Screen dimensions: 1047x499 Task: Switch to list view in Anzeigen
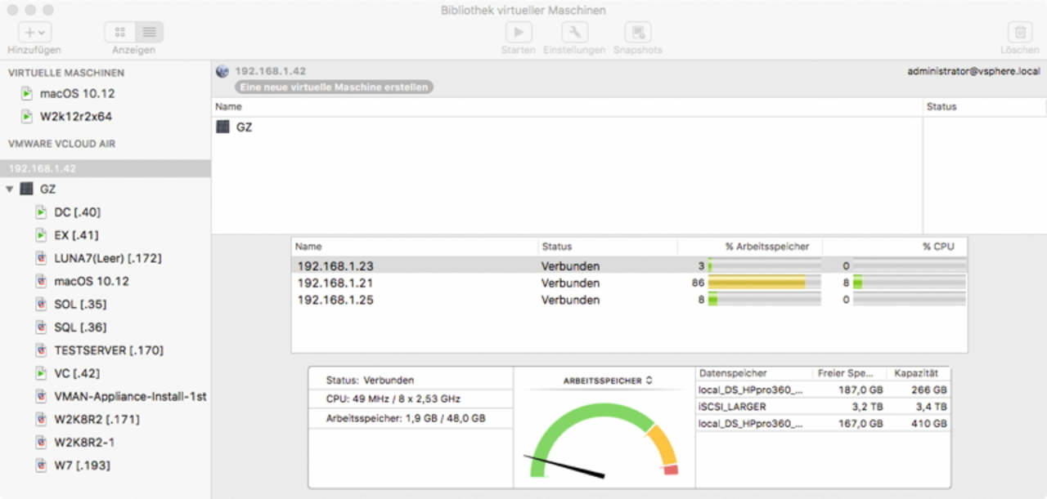149,33
